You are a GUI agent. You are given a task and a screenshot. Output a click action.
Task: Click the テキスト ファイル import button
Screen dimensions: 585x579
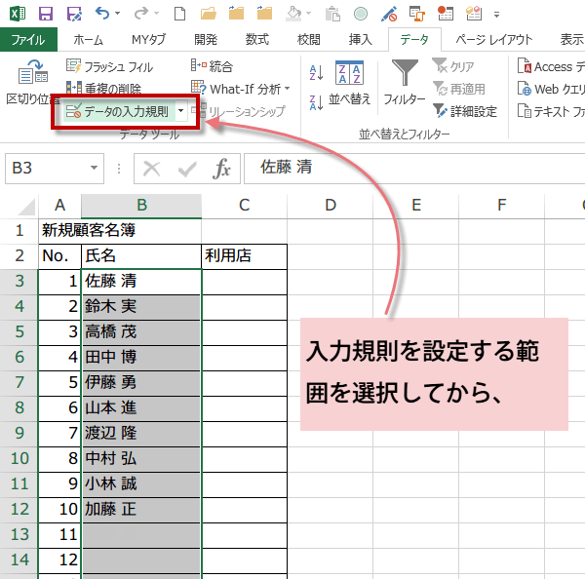pos(551,111)
